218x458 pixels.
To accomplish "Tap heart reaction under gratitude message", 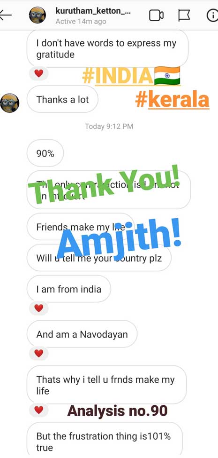I will (39, 74).
